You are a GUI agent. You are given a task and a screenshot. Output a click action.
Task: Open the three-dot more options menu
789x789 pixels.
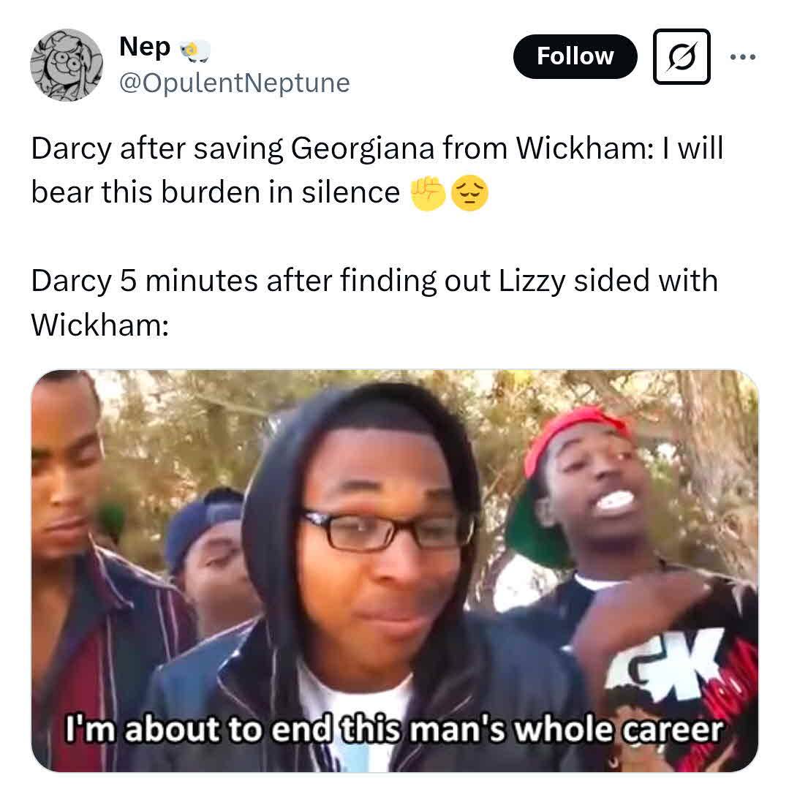(743, 57)
